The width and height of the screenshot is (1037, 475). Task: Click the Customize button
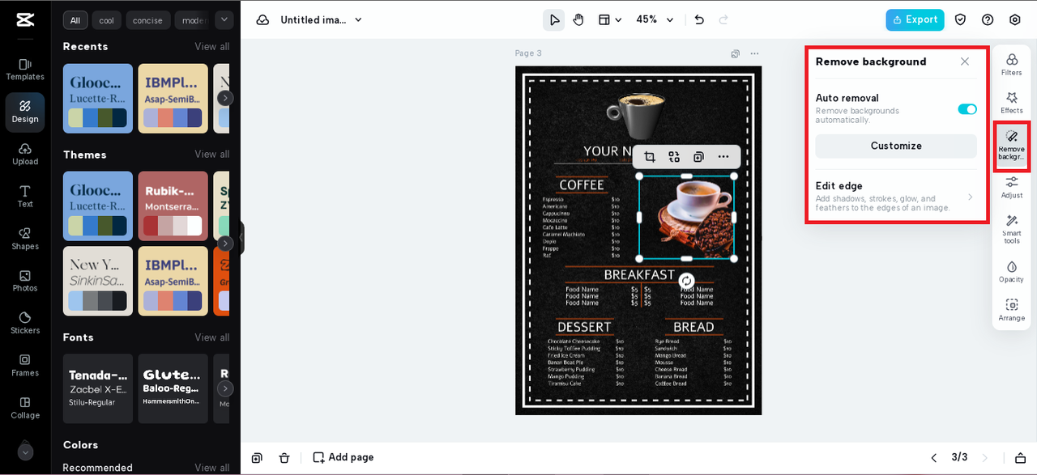pyautogui.click(x=896, y=146)
